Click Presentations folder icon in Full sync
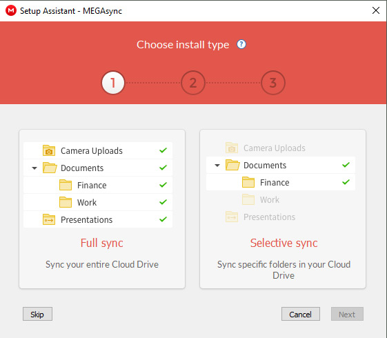The height and width of the screenshot is (338, 387). coord(49,219)
